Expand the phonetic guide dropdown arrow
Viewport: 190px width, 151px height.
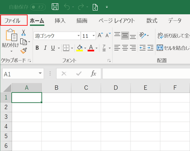(110, 48)
